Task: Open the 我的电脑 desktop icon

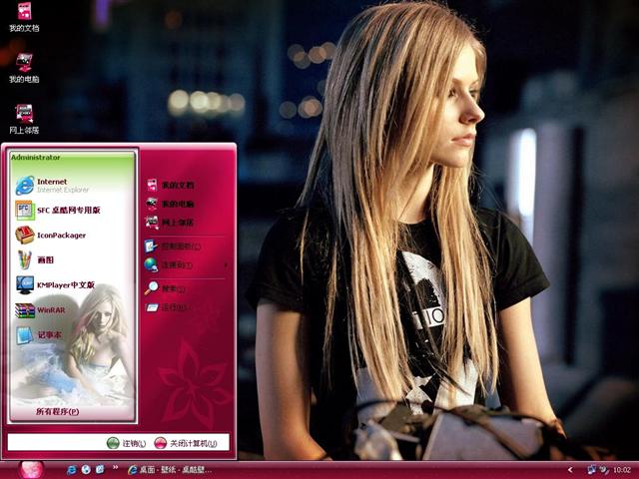Action: click(x=24, y=68)
